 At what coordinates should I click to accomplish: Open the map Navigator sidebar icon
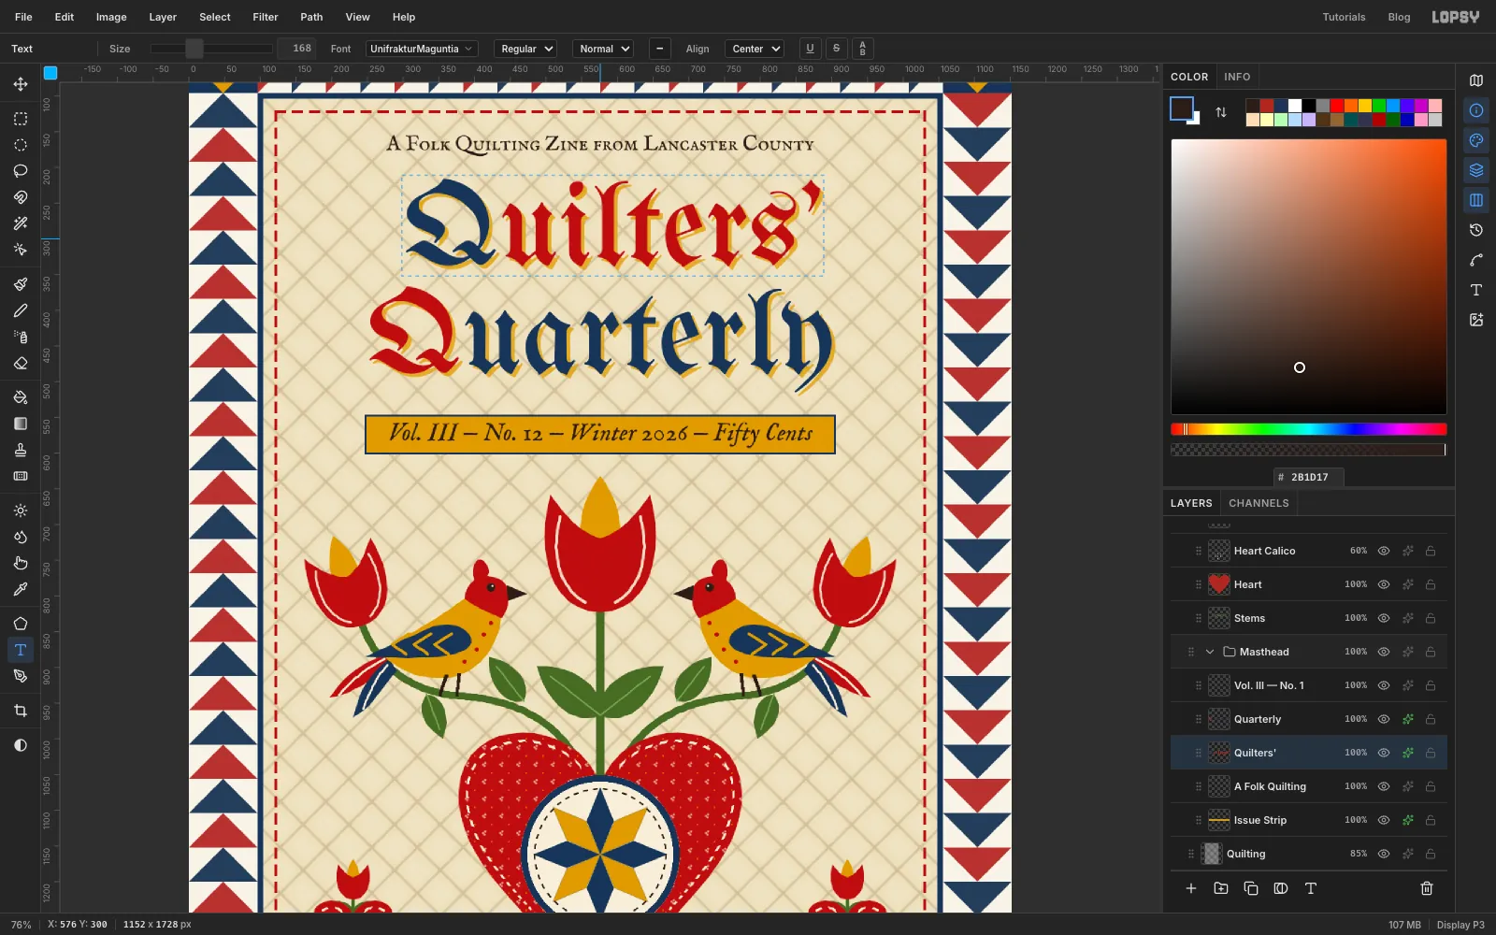click(1476, 80)
